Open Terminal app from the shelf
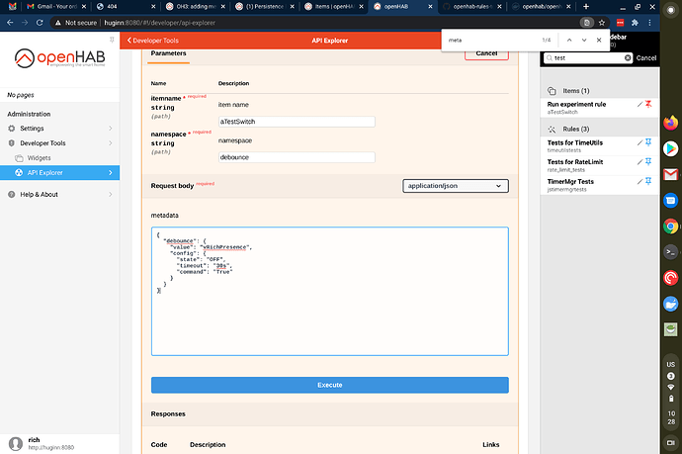This screenshot has width=682, height=454. coord(671,252)
